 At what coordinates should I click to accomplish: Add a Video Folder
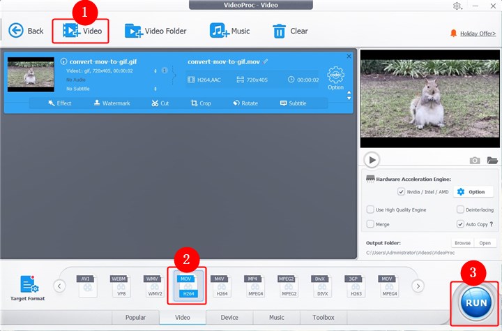point(155,31)
